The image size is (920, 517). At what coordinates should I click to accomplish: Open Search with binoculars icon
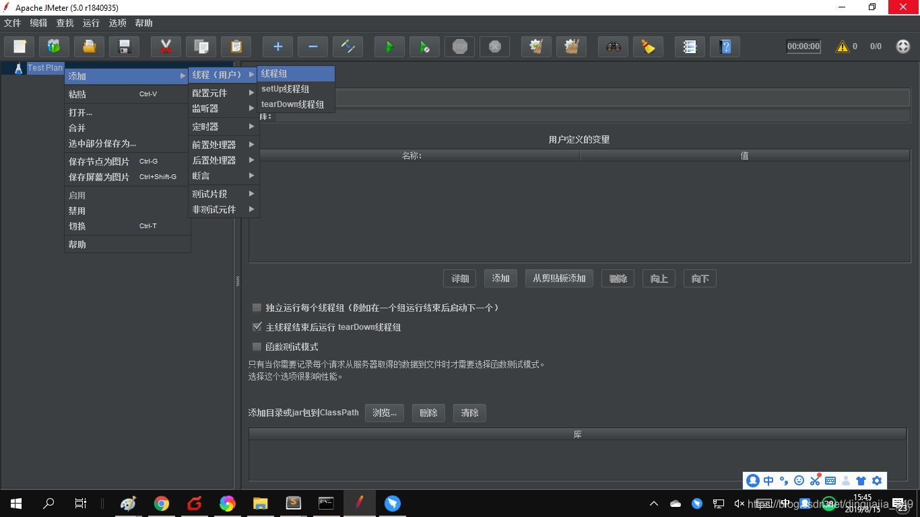(x=614, y=46)
